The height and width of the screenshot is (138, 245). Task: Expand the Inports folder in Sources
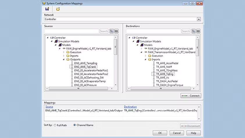click(64, 56)
